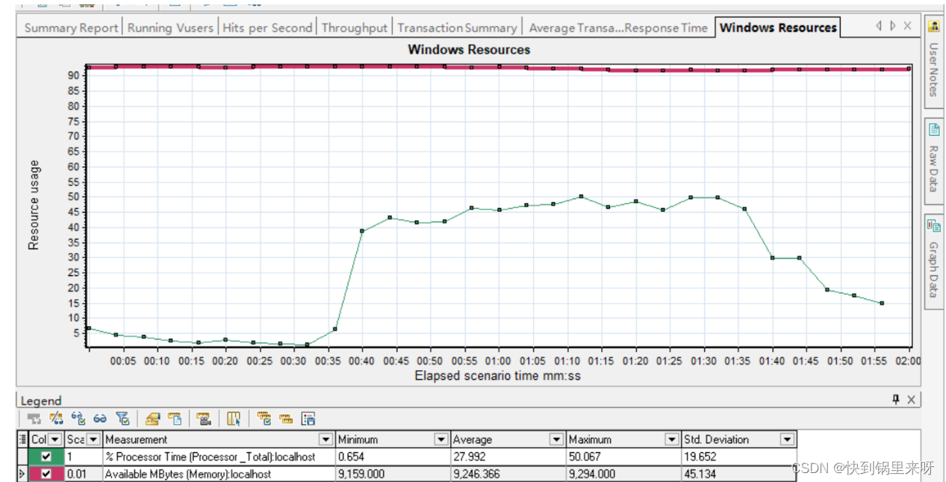Click the User Notes panel icon
The height and width of the screenshot is (482, 946).
[933, 27]
